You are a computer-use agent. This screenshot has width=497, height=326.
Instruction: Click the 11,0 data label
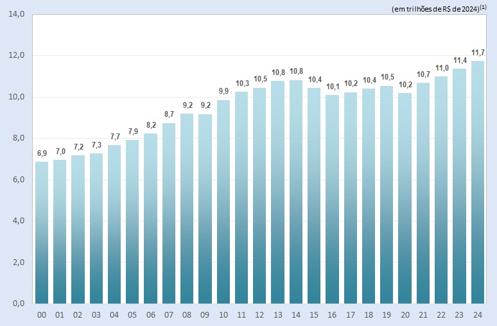pyautogui.click(x=441, y=68)
